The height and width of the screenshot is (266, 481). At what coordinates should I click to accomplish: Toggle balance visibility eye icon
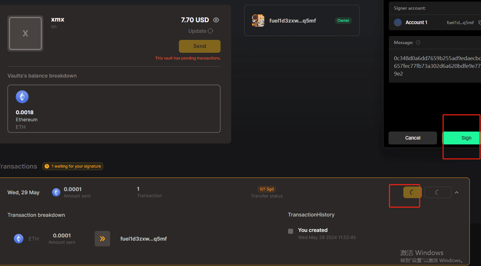point(216,20)
